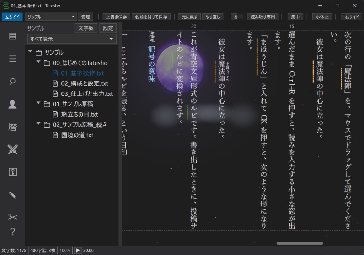Place cursor in line starting これが青空文庫形式

pyautogui.click(x=194, y=130)
